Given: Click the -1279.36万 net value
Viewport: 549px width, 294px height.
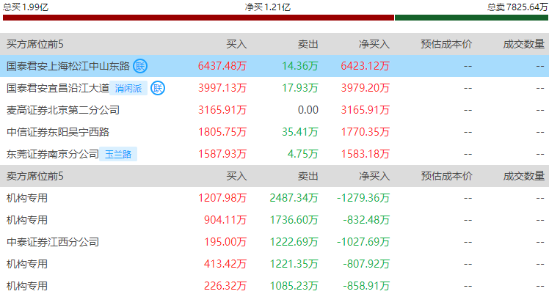Looking at the screenshot, I should click(x=363, y=198).
